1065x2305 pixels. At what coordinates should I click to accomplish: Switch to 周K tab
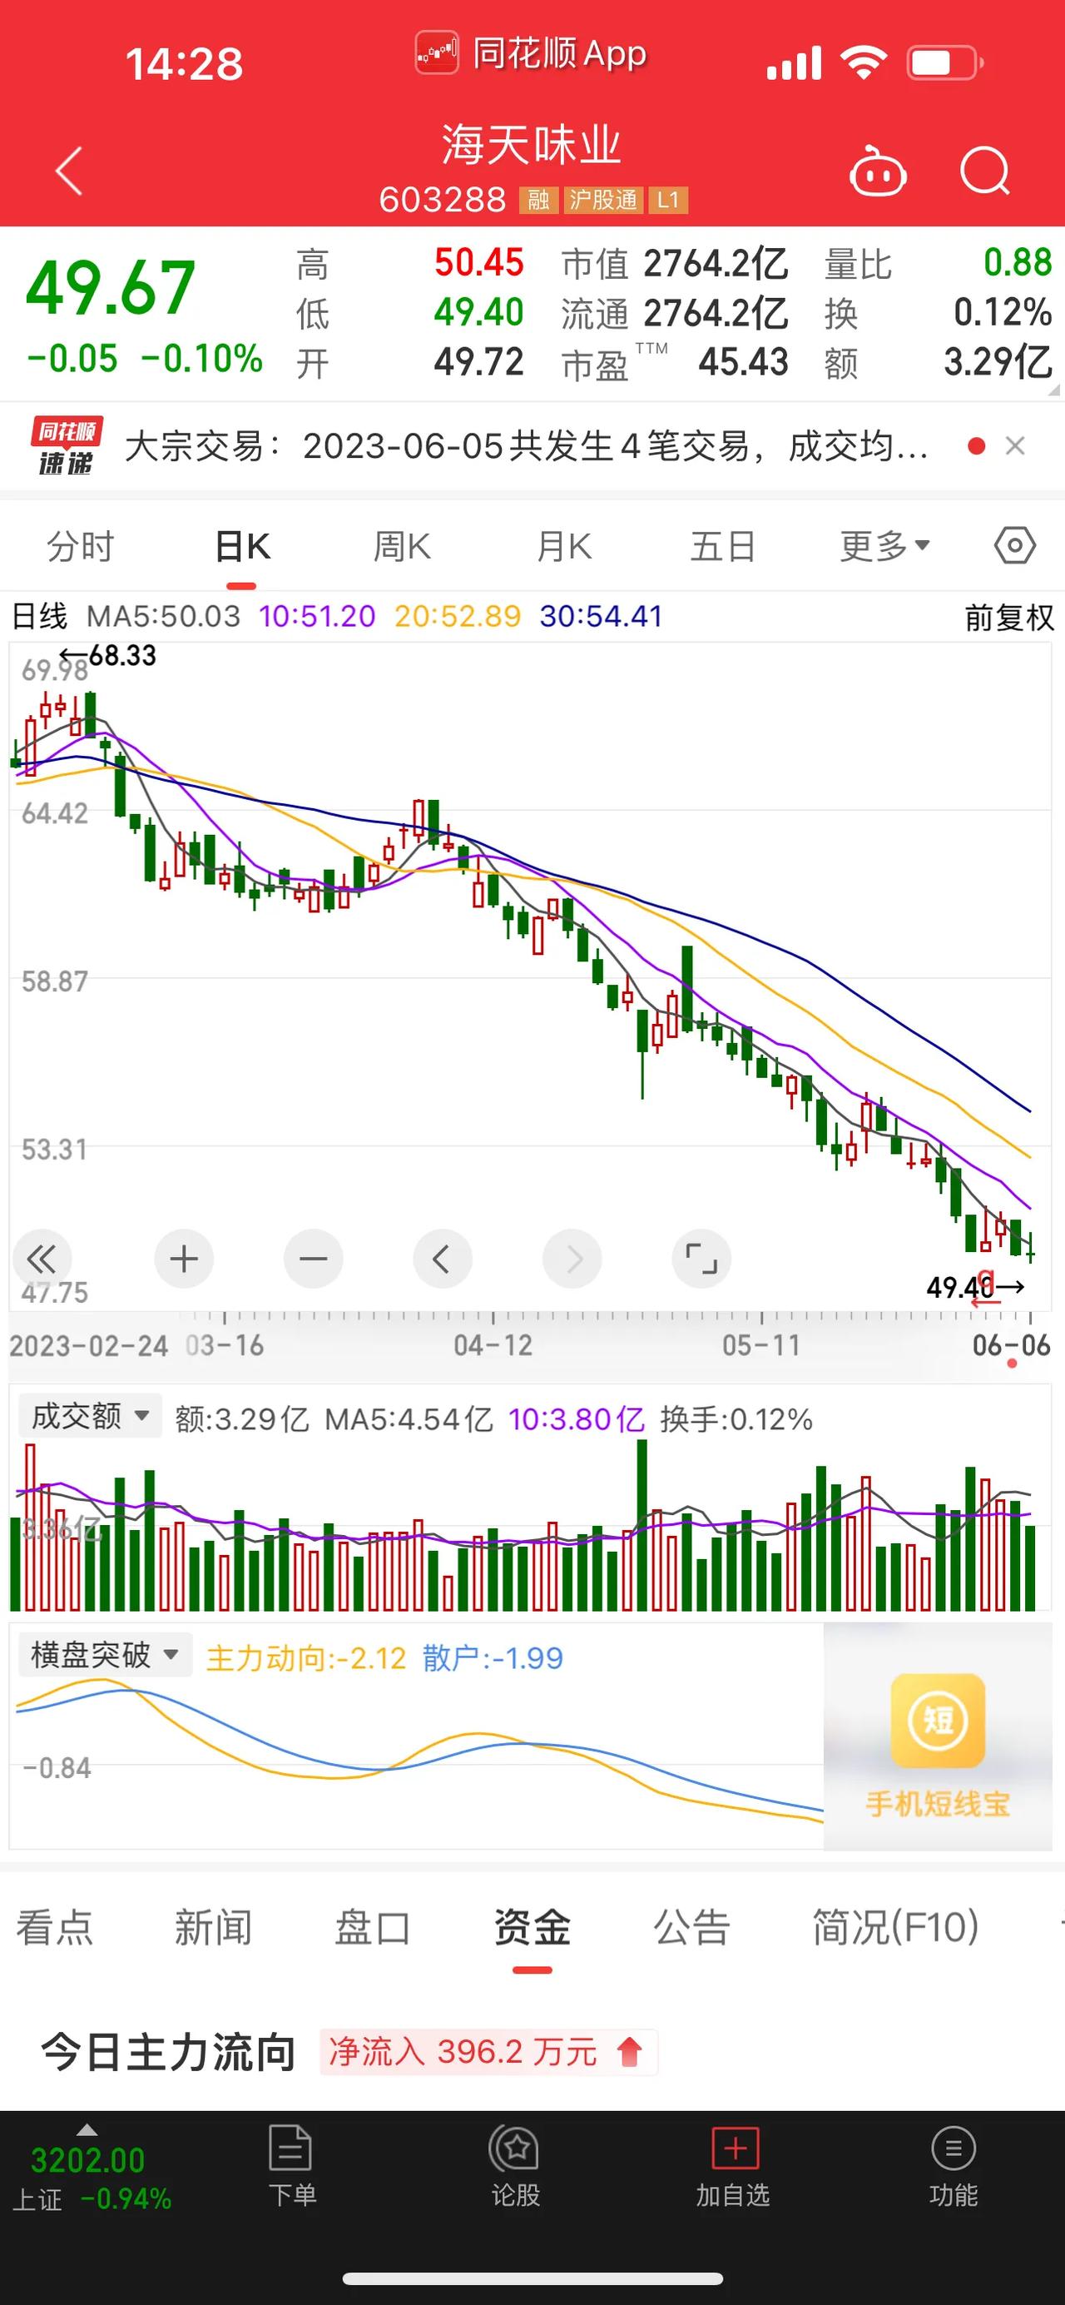click(x=402, y=546)
